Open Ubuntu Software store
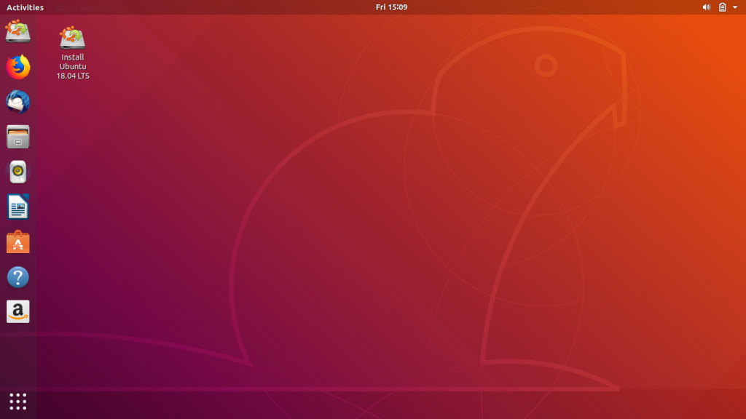 (x=18, y=242)
